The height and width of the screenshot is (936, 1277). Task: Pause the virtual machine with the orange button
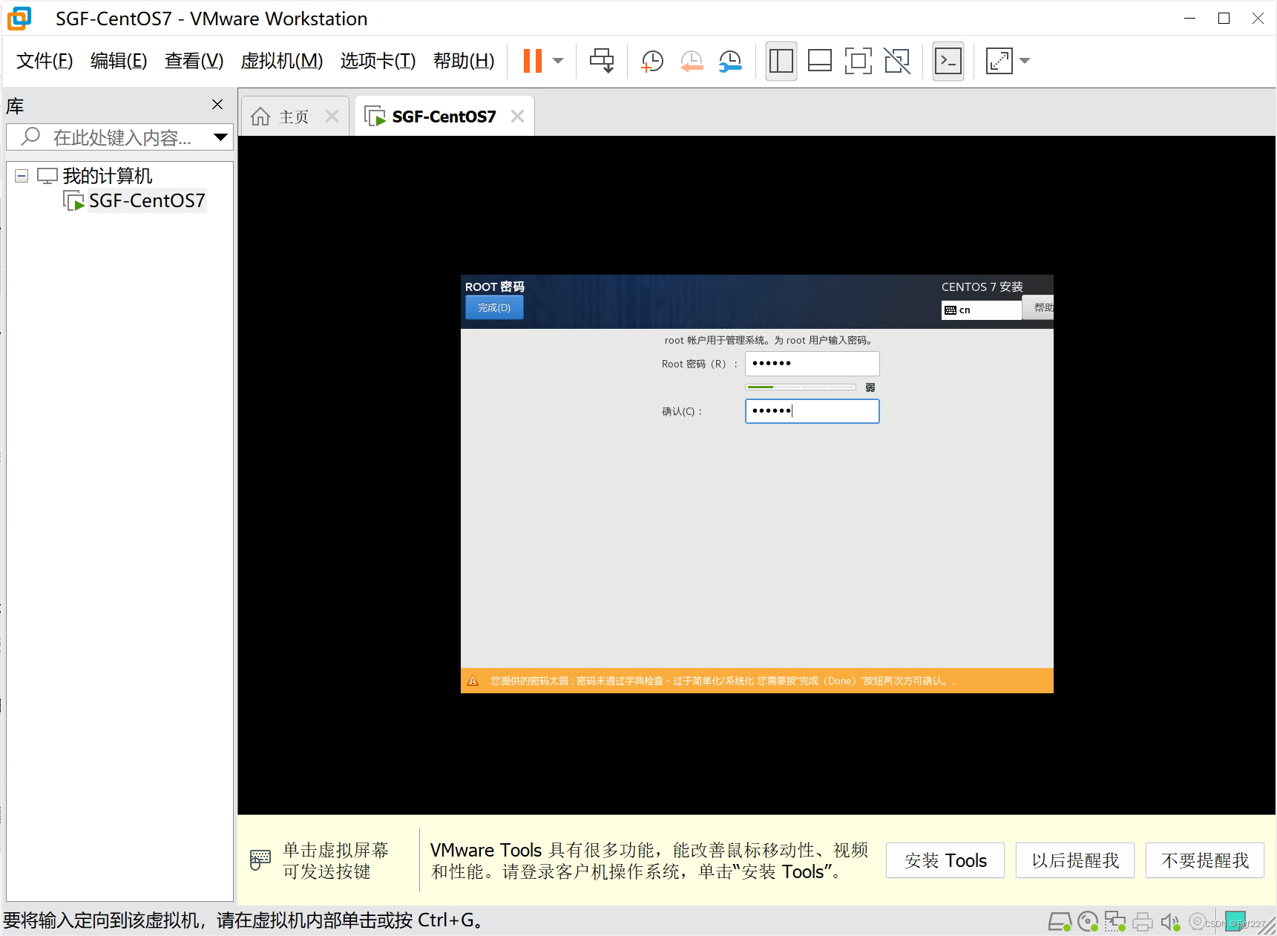pos(532,61)
